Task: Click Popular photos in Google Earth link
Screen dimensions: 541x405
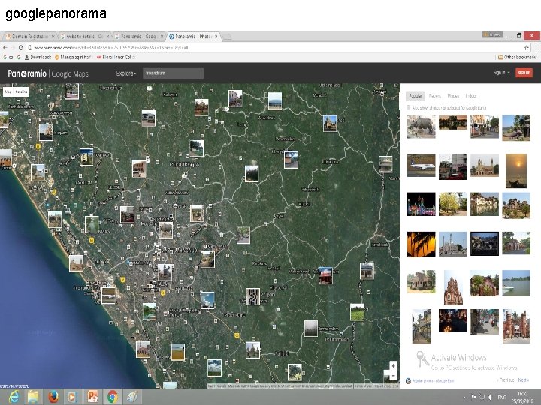Action: [x=434, y=380]
